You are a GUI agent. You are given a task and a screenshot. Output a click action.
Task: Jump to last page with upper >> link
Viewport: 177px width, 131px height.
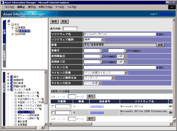pos(64,97)
